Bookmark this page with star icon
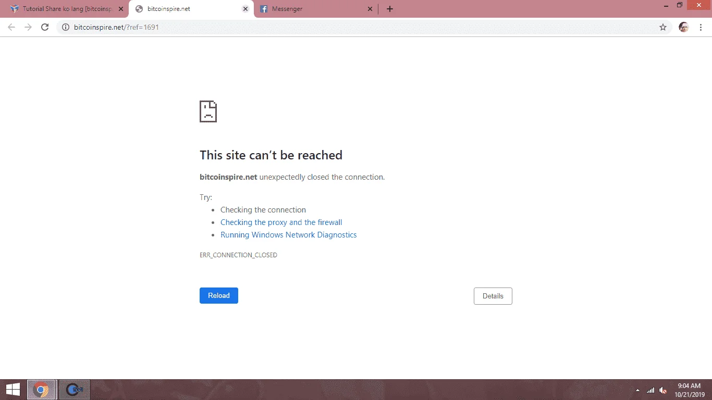The height and width of the screenshot is (400, 712). 663,27
